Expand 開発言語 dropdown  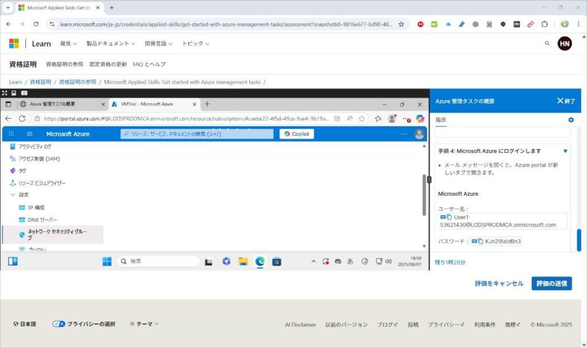click(158, 43)
